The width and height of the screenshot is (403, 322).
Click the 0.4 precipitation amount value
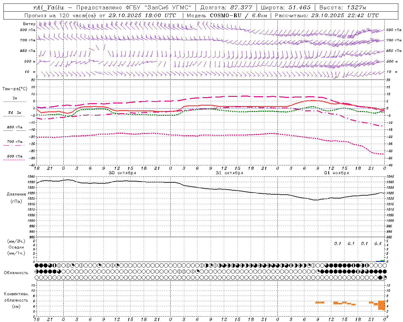point(378,244)
